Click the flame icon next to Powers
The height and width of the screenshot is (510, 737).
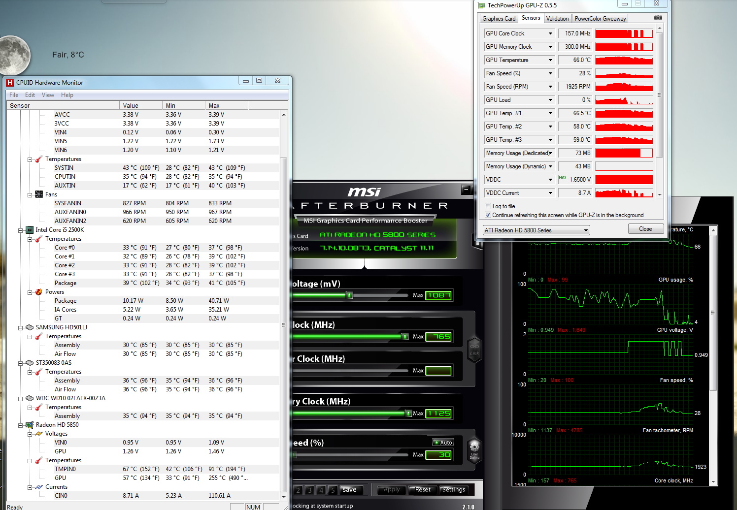[x=39, y=292]
